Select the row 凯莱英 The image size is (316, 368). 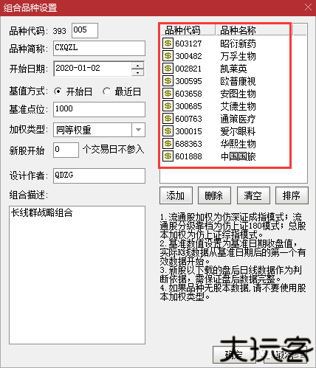click(x=233, y=69)
